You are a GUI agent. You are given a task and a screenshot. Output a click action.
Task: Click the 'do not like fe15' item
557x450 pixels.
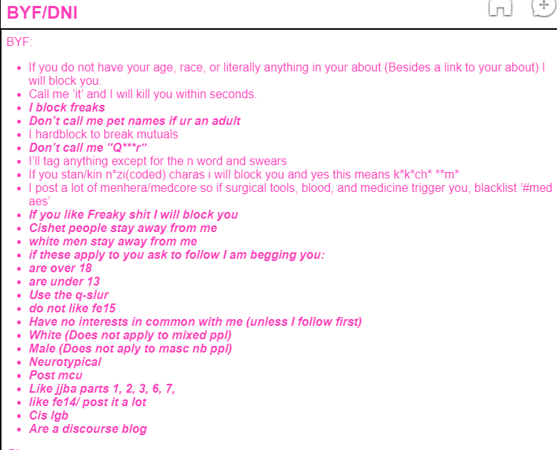[72, 309]
